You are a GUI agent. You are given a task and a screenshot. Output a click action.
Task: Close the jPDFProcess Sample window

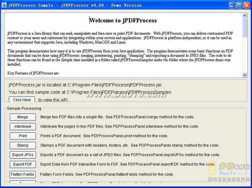(x=247, y=5)
